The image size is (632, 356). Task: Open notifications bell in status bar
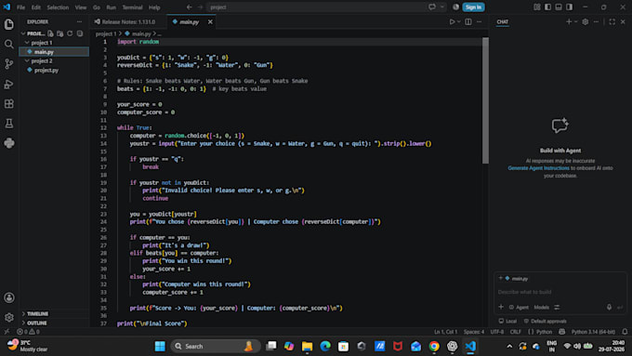click(x=625, y=332)
